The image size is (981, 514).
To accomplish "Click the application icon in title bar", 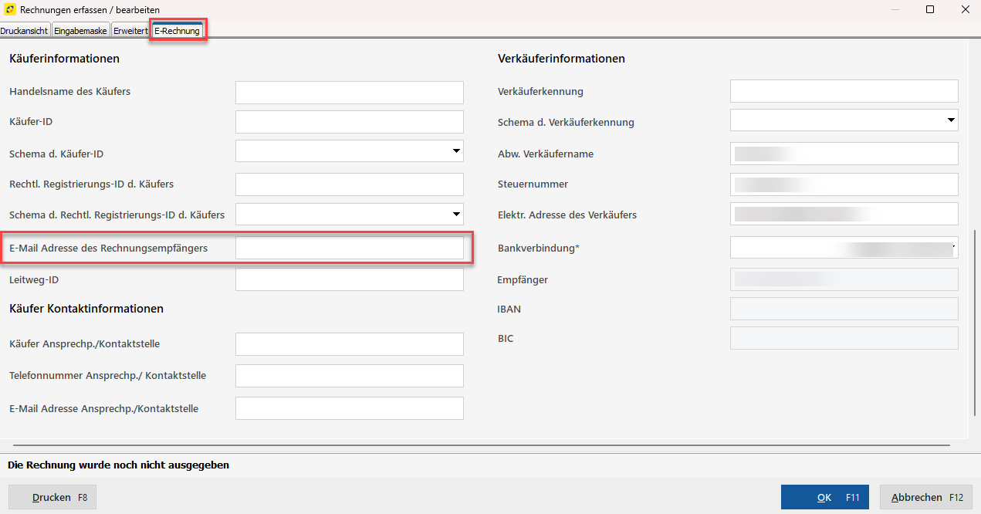I will [10, 9].
